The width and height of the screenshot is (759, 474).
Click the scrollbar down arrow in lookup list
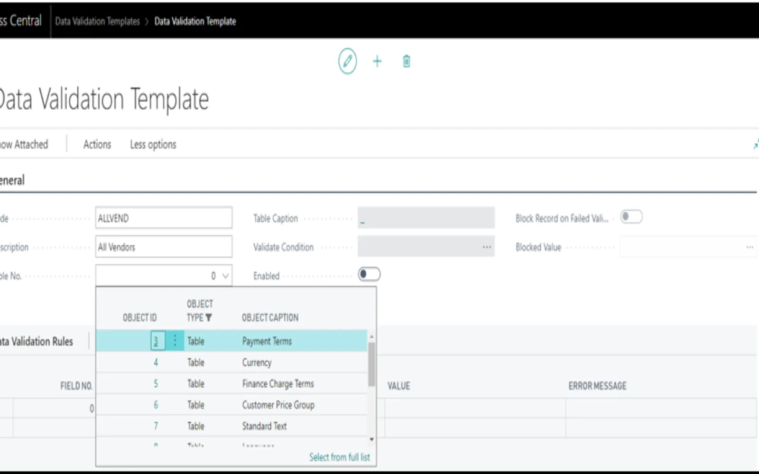371,439
